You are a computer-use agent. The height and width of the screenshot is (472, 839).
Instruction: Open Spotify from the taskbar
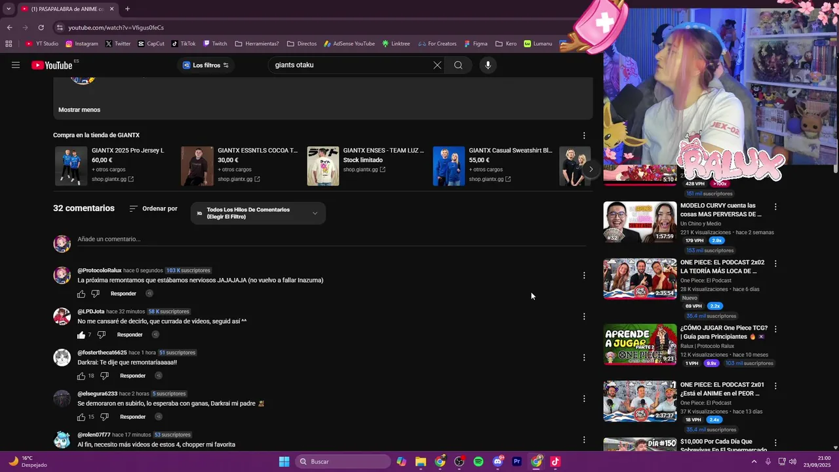(x=478, y=462)
